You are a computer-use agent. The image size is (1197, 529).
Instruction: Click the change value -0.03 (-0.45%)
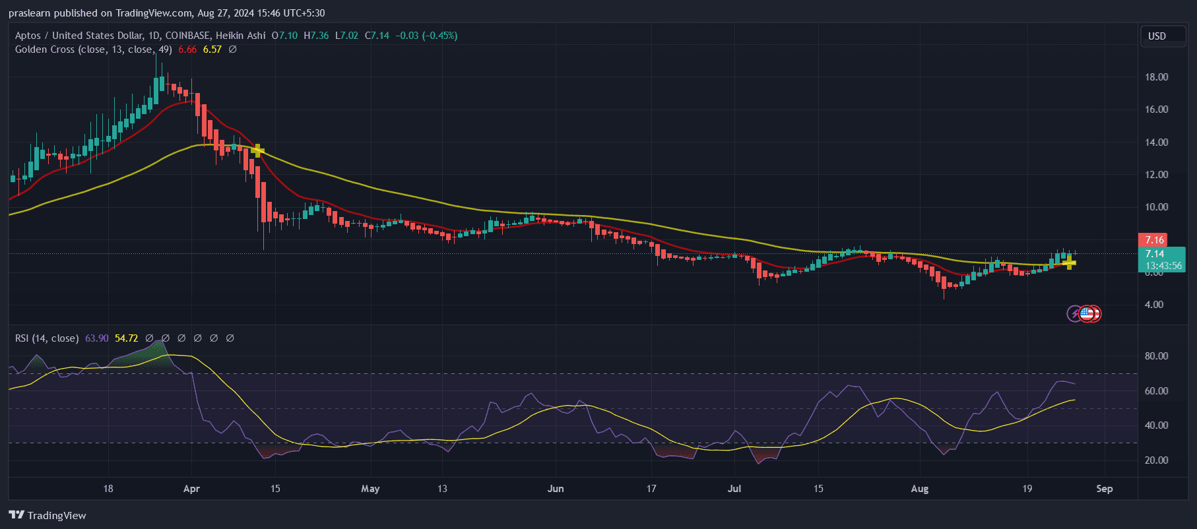pyautogui.click(x=426, y=36)
